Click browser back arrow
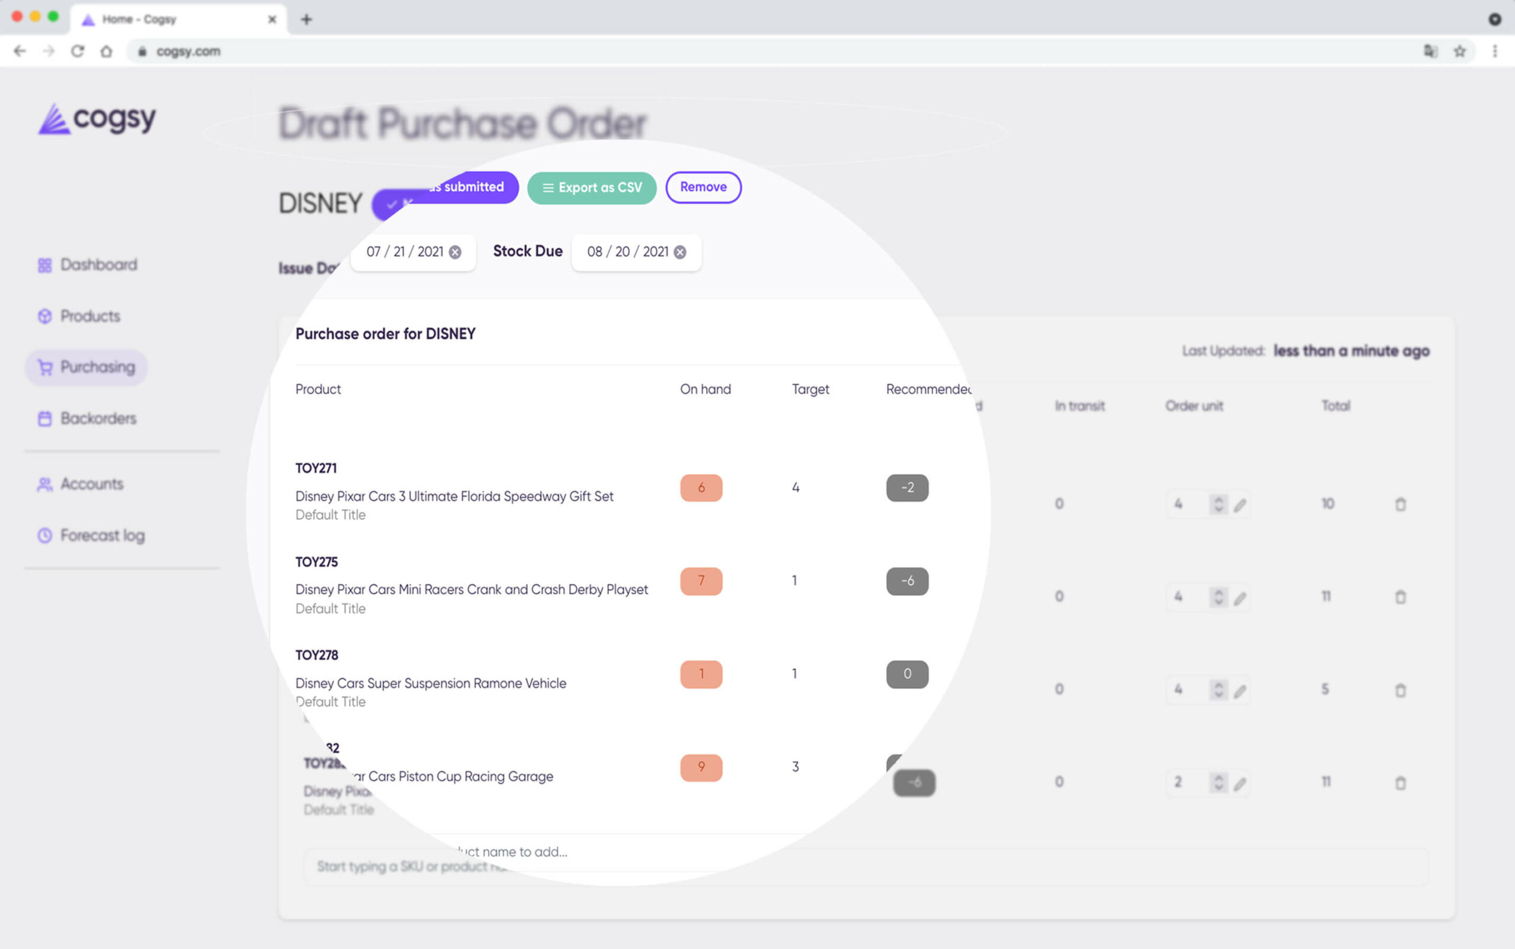This screenshot has height=949, width=1515. (x=20, y=51)
